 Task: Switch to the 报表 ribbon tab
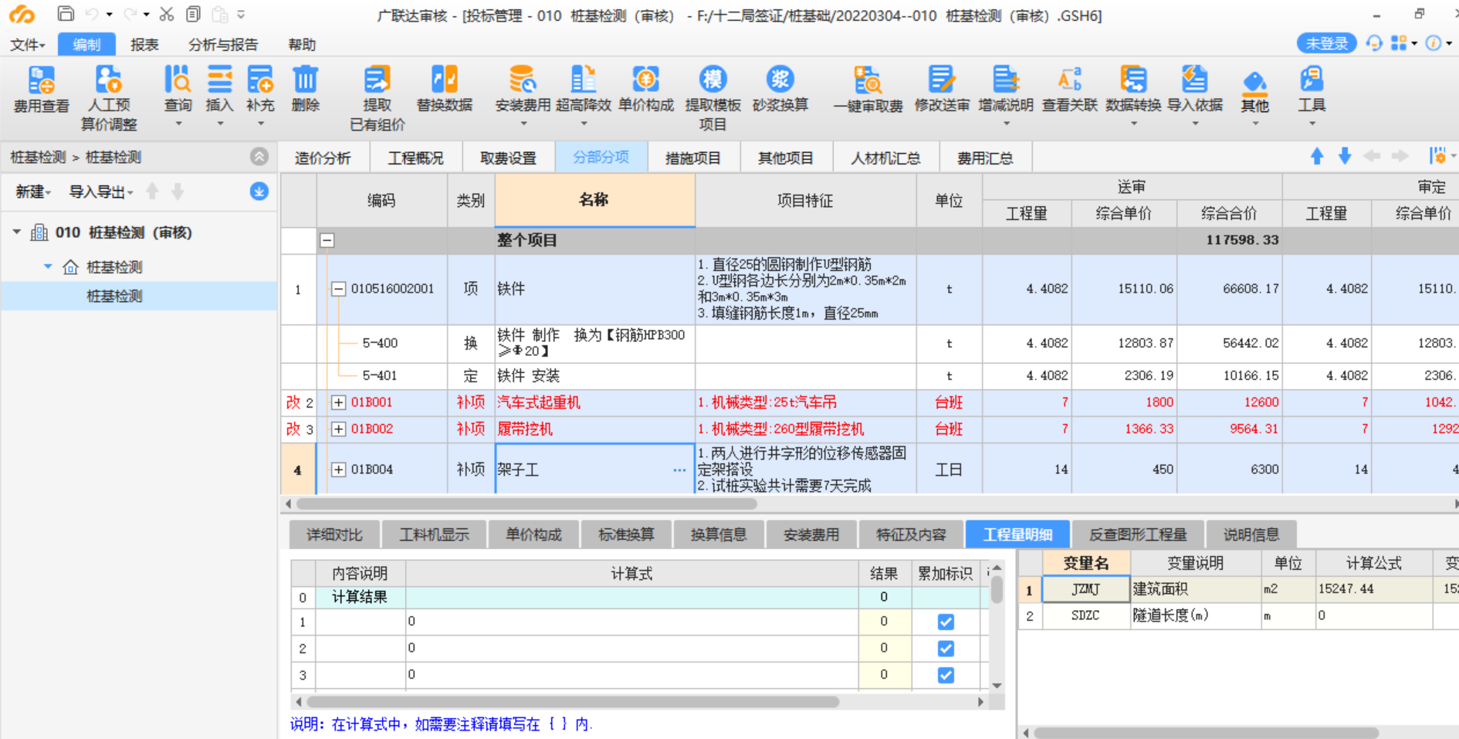coord(144,45)
